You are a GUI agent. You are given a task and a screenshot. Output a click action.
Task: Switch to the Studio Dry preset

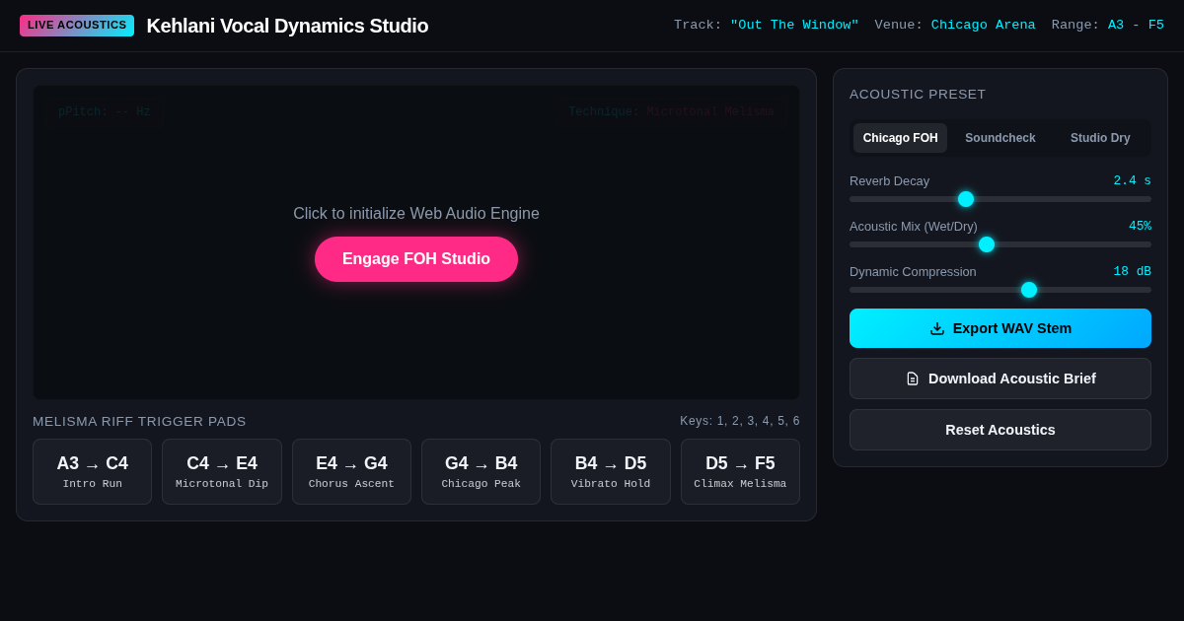[1100, 138]
